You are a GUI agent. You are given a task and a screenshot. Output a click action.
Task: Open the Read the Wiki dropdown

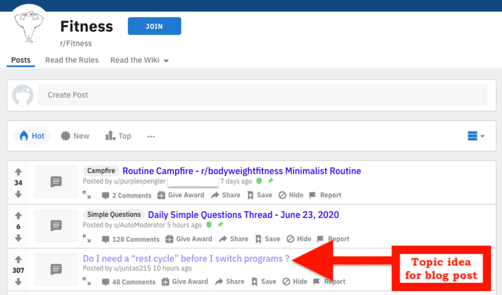click(139, 60)
